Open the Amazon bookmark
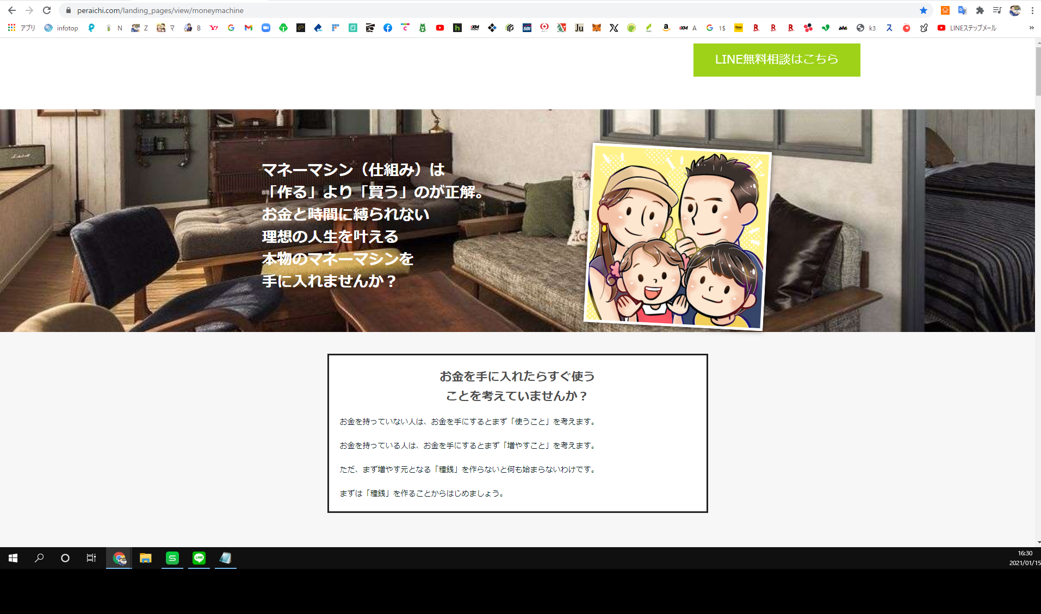The image size is (1041, 614). [666, 28]
